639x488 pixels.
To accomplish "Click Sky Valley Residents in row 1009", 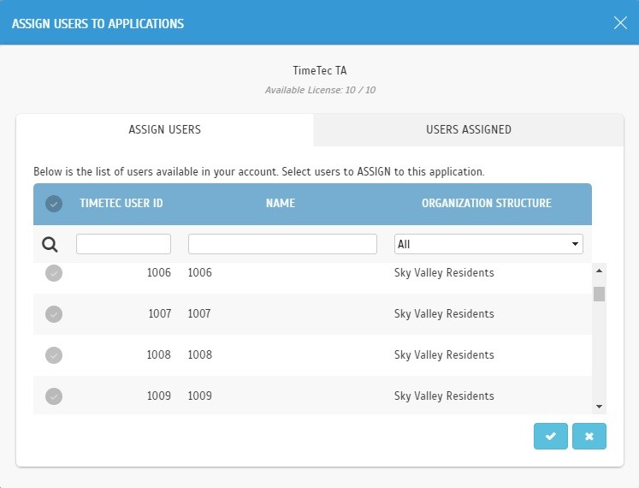I will [x=444, y=396].
